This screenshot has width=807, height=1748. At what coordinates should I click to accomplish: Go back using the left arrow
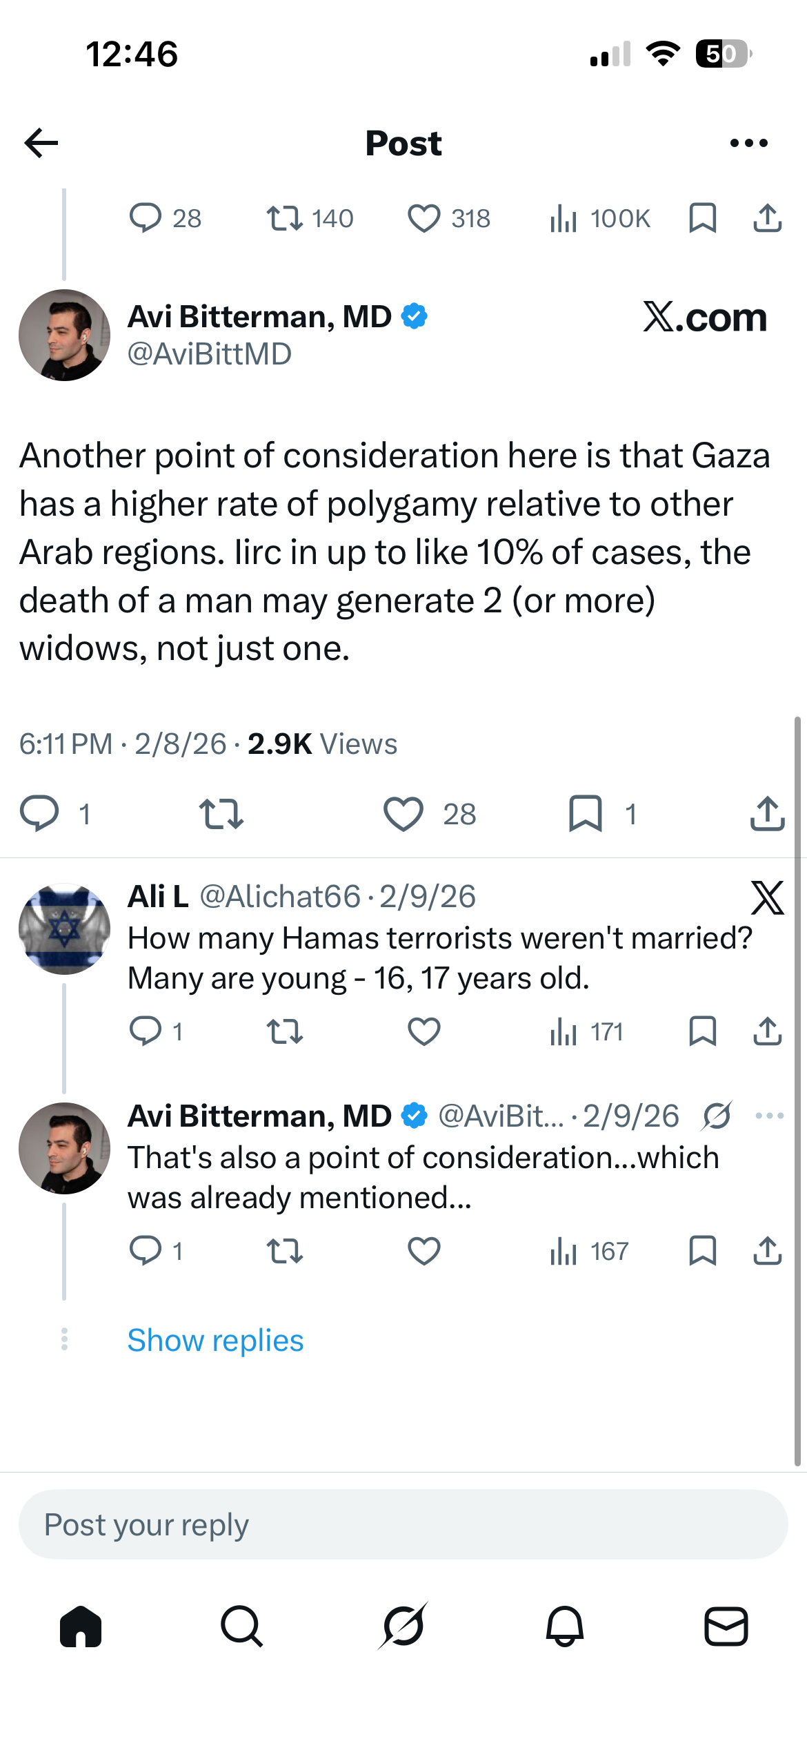click(41, 143)
